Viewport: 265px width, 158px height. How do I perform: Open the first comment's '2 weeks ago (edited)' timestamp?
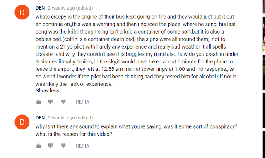pos(70,8)
